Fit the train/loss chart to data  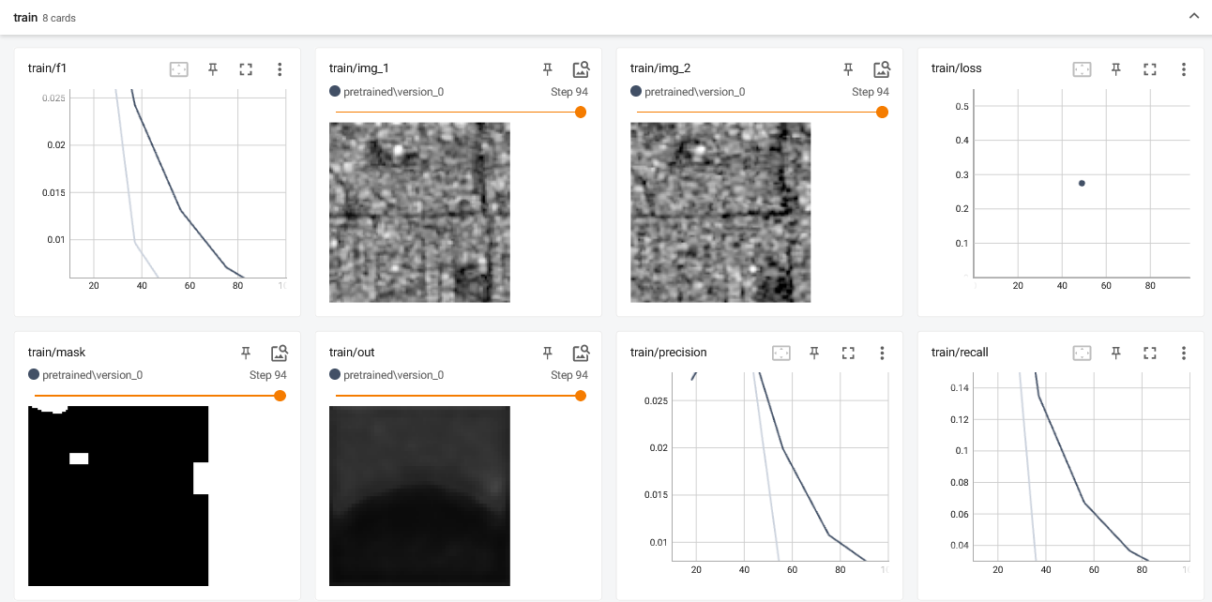[1082, 68]
